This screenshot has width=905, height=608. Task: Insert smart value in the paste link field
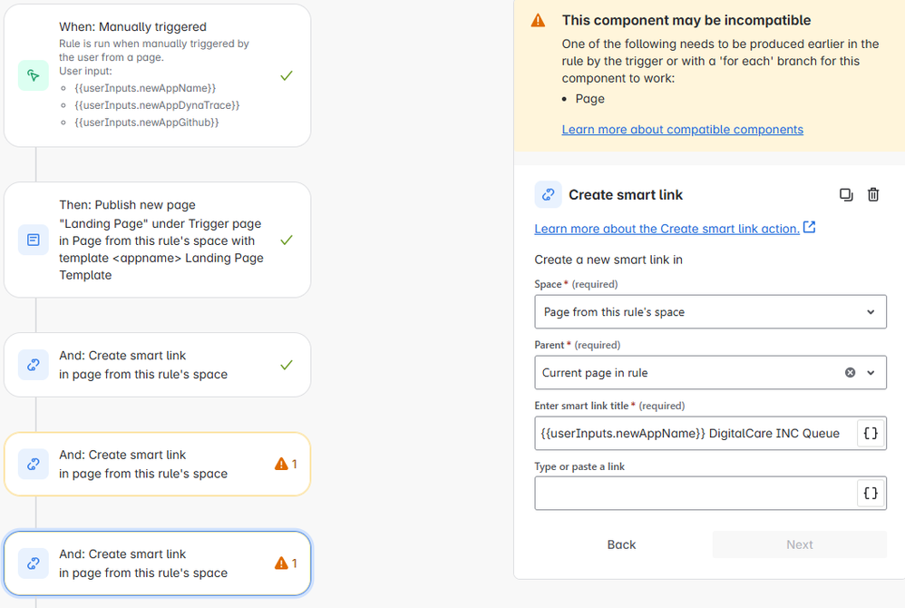tap(870, 494)
